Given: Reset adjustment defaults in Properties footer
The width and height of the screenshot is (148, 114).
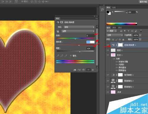Looking at the screenshot, I should (83, 70).
